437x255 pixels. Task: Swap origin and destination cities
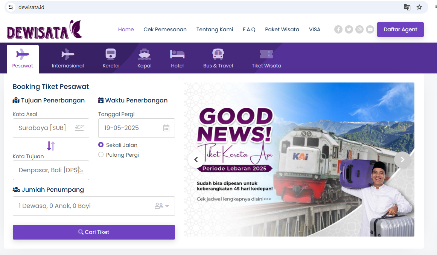click(x=51, y=146)
